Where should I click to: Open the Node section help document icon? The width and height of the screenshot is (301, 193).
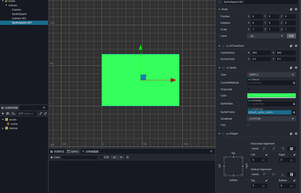(291, 9)
